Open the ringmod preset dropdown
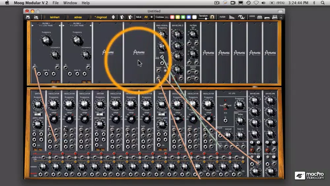The width and height of the screenshot is (330, 186). point(101,17)
